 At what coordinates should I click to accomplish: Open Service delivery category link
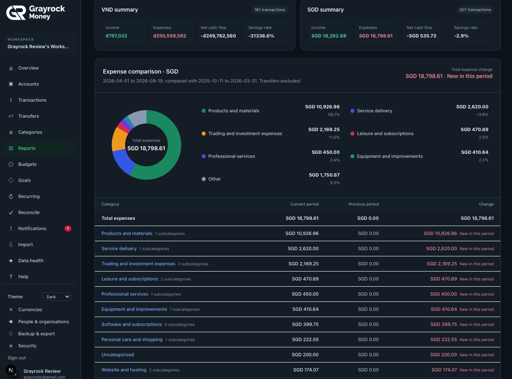pos(119,248)
